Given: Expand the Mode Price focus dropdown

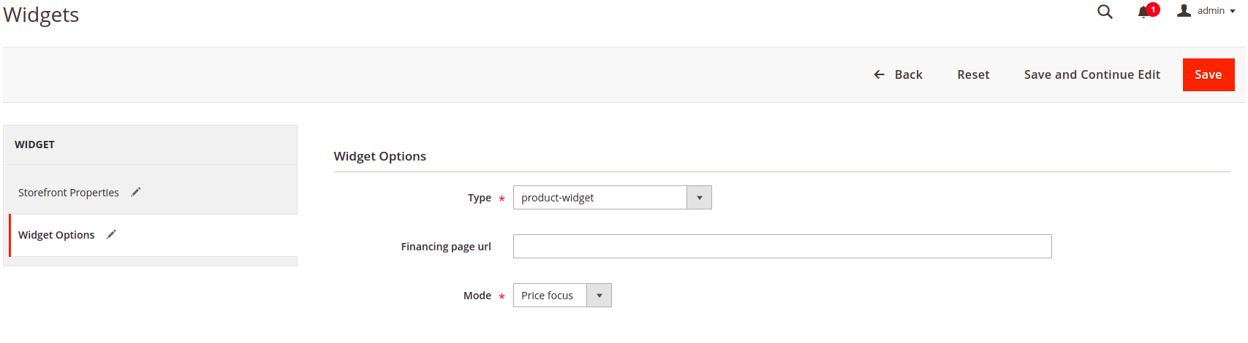Looking at the screenshot, I should 561,296.
